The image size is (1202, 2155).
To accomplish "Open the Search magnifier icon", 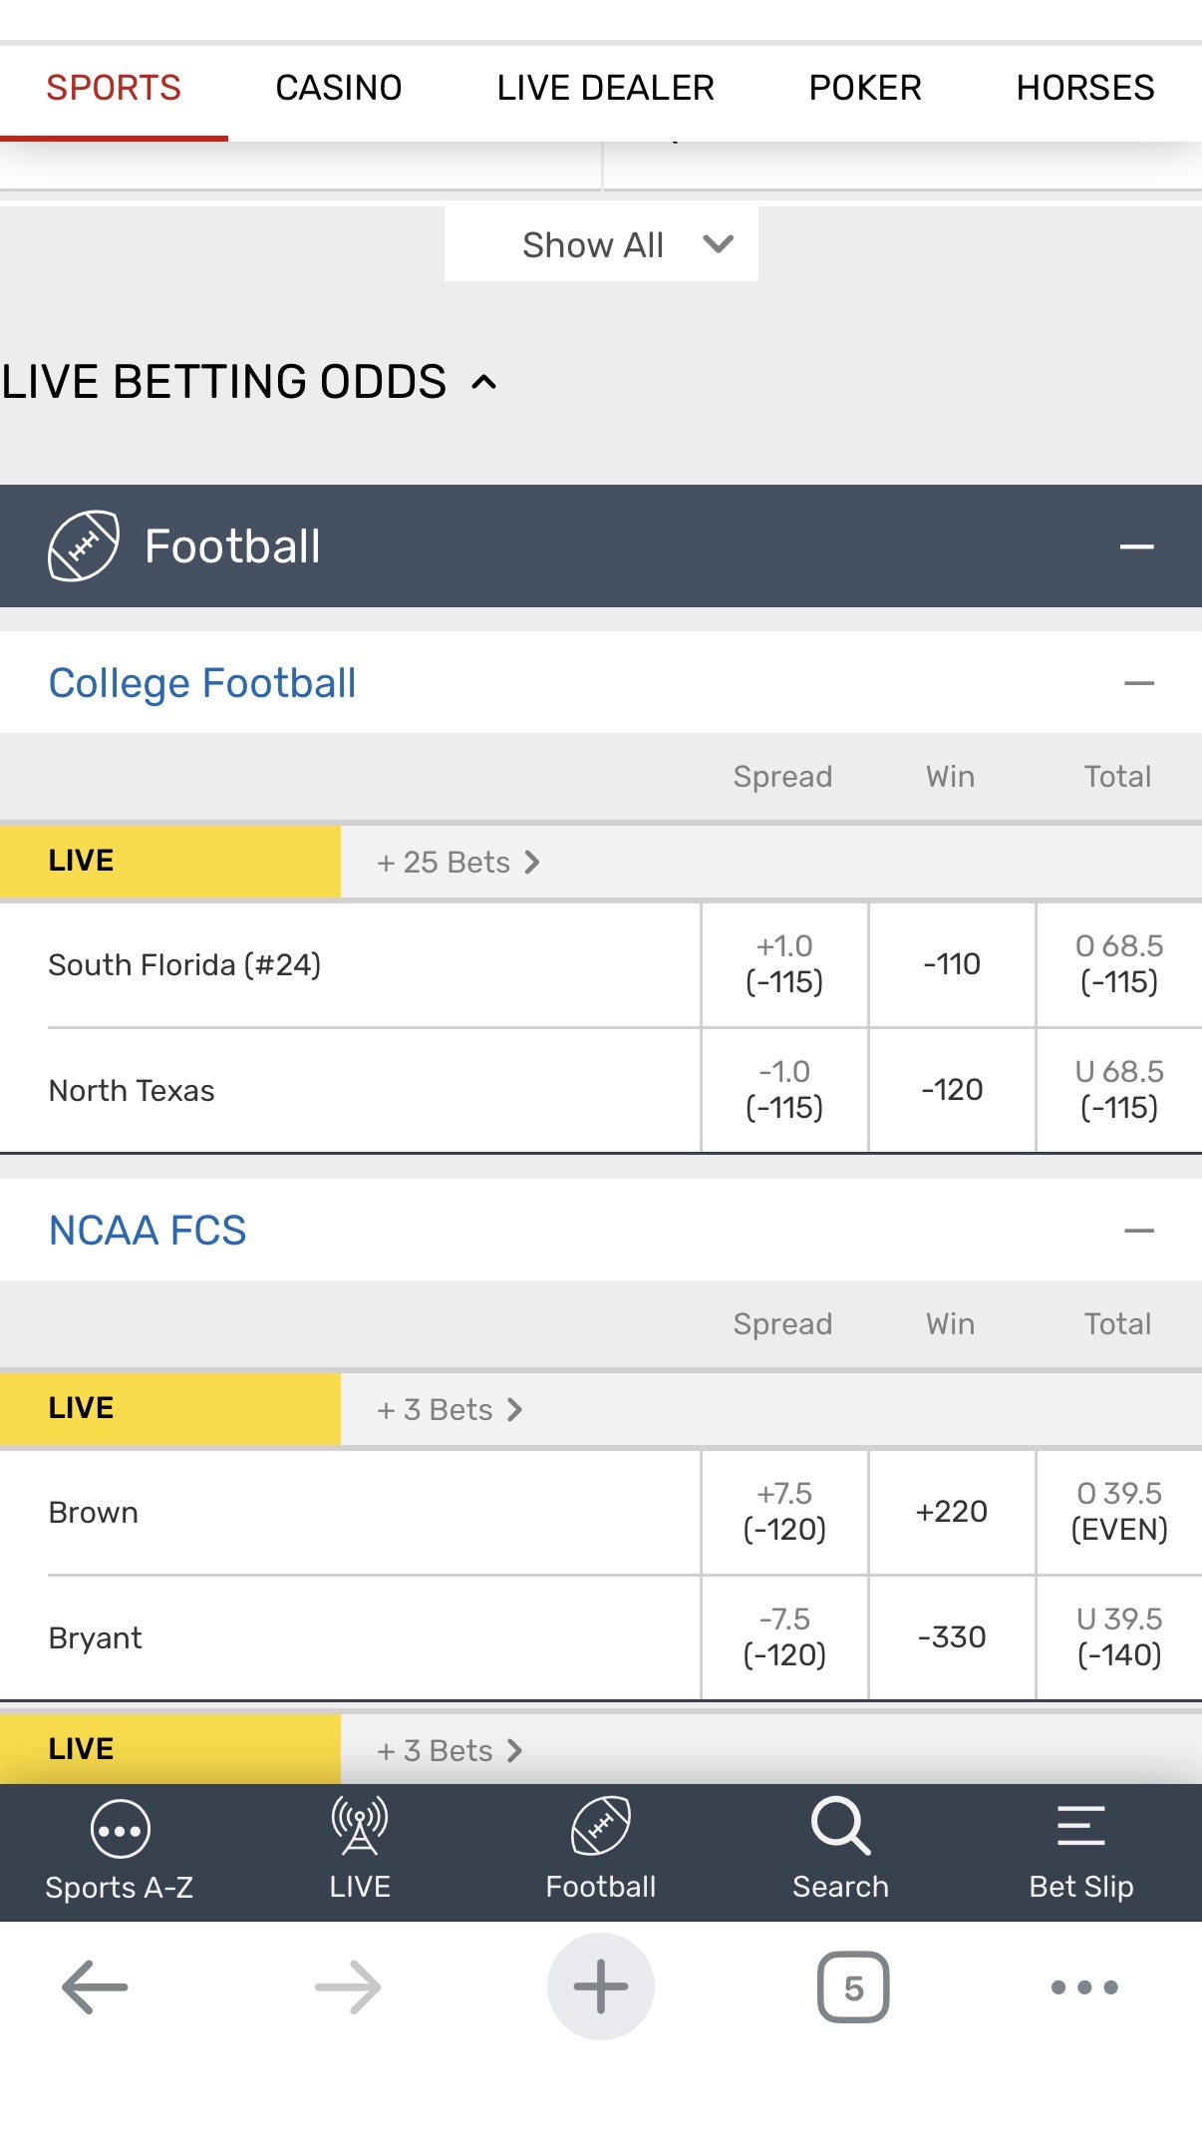I will pos(841,1850).
